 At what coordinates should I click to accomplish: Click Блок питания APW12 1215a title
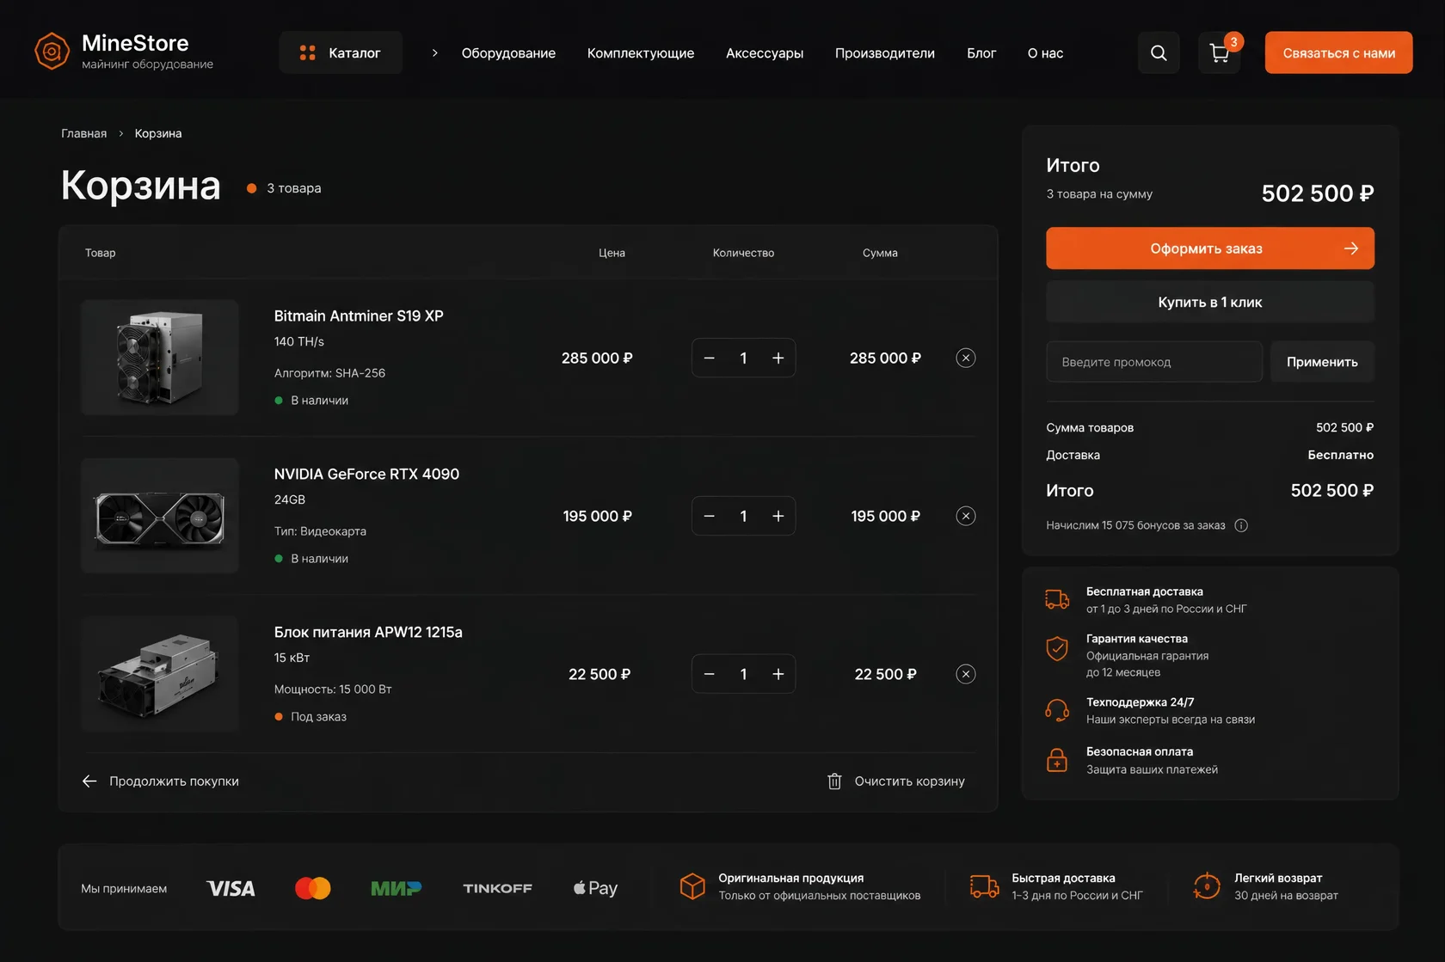(368, 632)
